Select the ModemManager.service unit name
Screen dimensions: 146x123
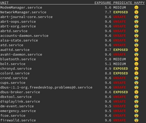pyautogui.click(x=21, y=7)
